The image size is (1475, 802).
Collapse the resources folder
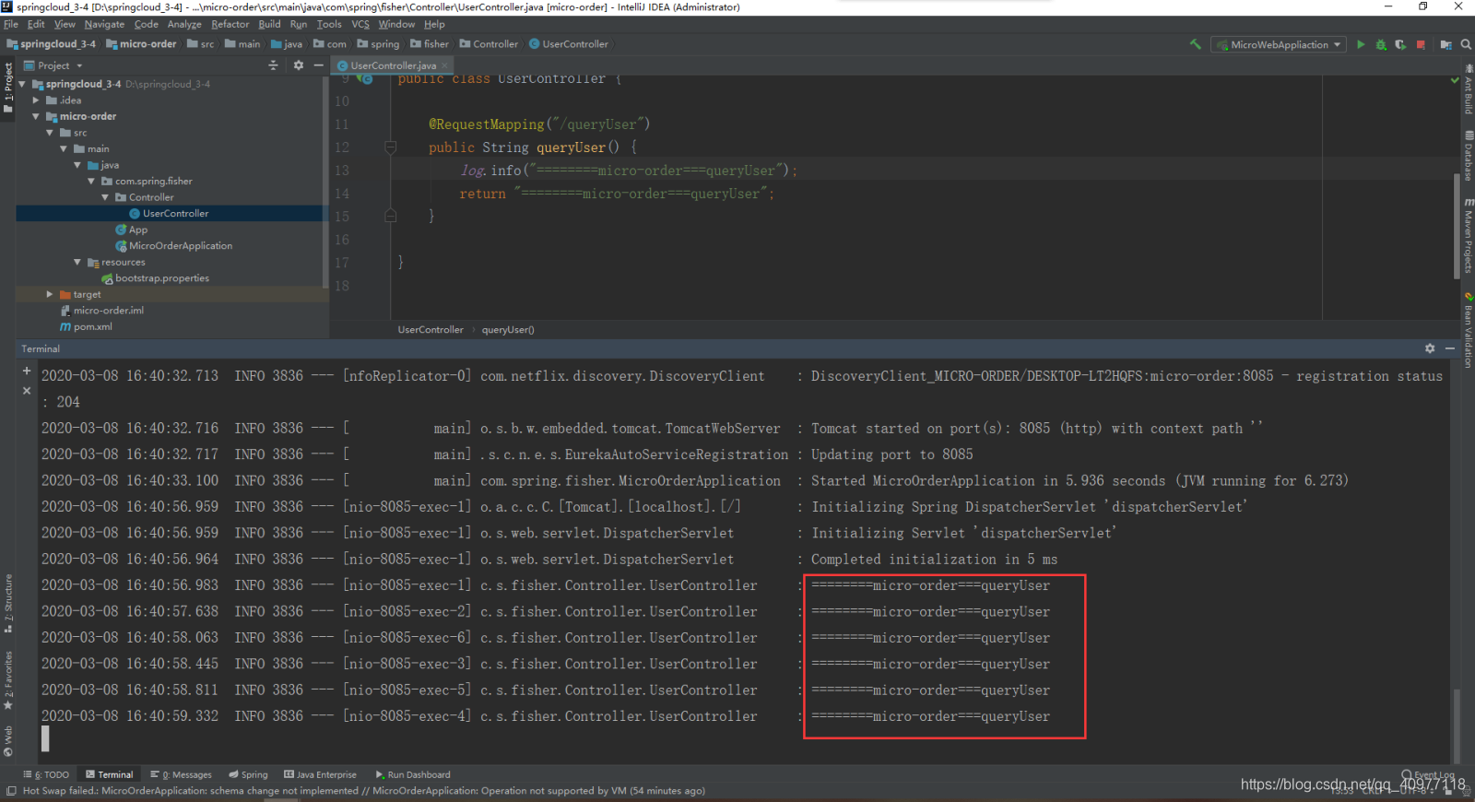coord(77,262)
